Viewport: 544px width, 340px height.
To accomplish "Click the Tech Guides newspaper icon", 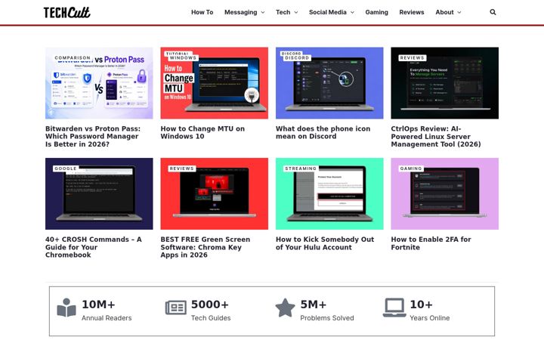I will tap(175, 308).
